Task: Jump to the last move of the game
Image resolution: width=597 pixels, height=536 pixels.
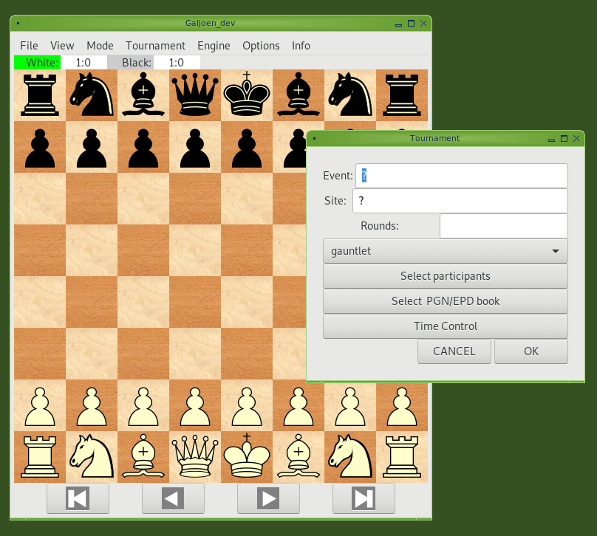Action: point(364,498)
